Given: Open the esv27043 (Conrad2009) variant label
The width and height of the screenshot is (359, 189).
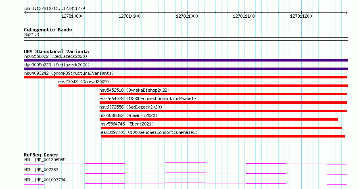Looking at the screenshot, I should click(x=83, y=82).
